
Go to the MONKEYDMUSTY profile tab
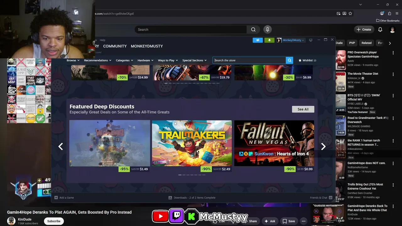tap(147, 46)
